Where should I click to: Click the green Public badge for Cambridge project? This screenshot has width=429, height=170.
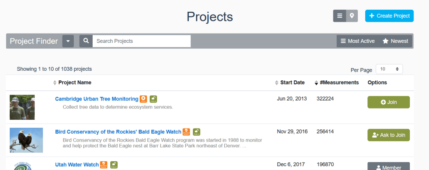[153, 99]
